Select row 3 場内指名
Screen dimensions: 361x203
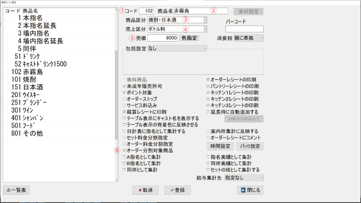(59, 33)
